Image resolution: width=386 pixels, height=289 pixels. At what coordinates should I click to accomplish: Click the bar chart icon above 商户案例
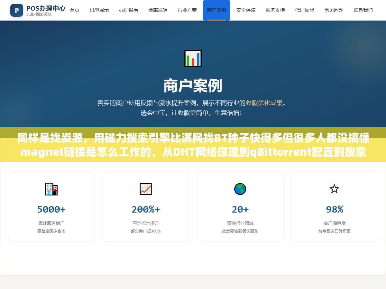tap(193, 58)
